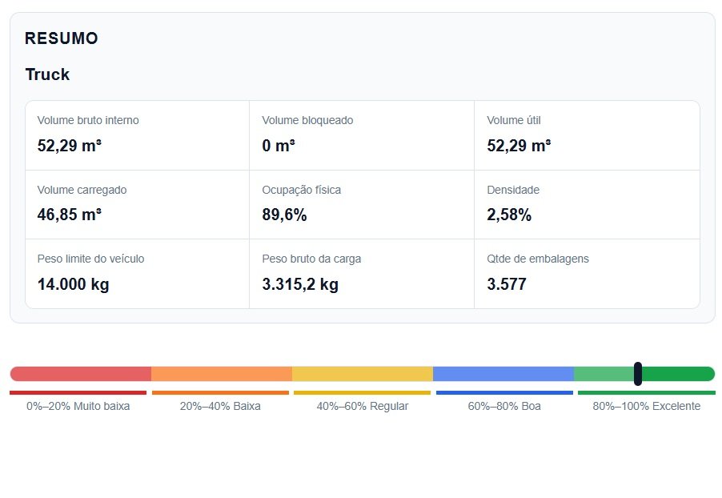Click the "Ocupação física" label
Image resolution: width=722 pixels, height=498 pixels.
[x=302, y=190]
